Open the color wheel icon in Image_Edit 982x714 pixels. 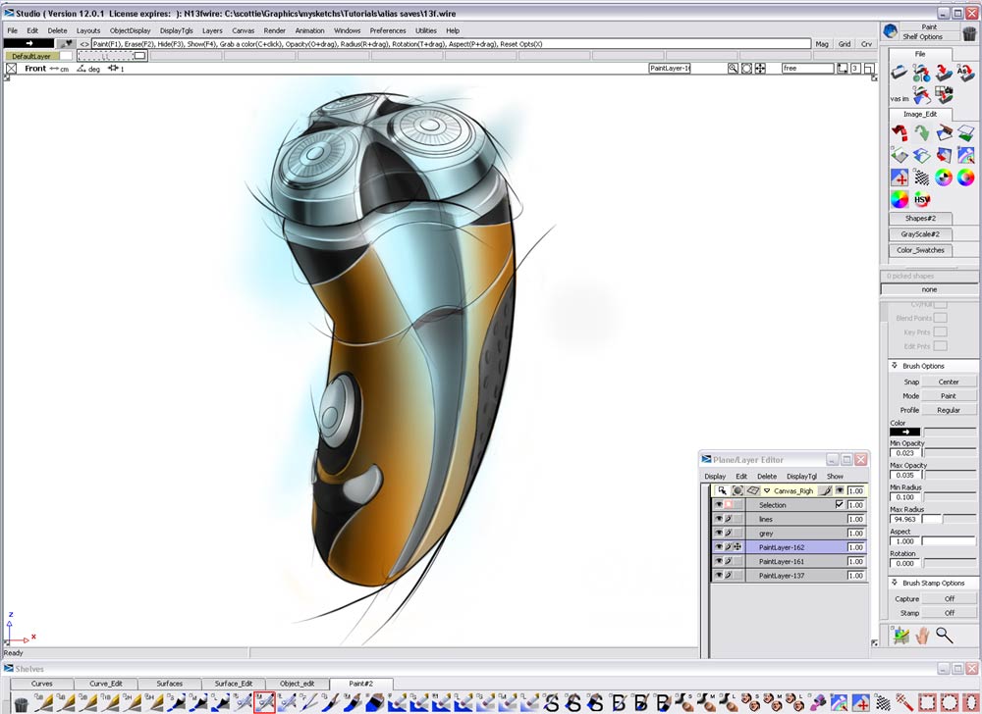point(900,199)
